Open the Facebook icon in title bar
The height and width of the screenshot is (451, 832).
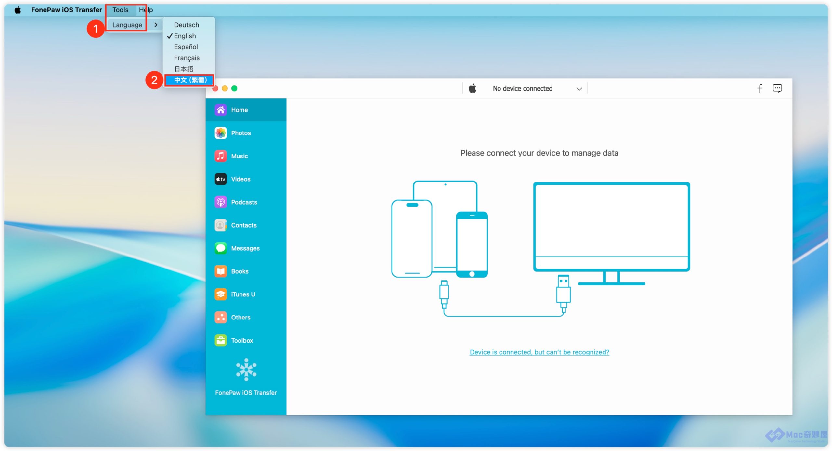coord(760,89)
